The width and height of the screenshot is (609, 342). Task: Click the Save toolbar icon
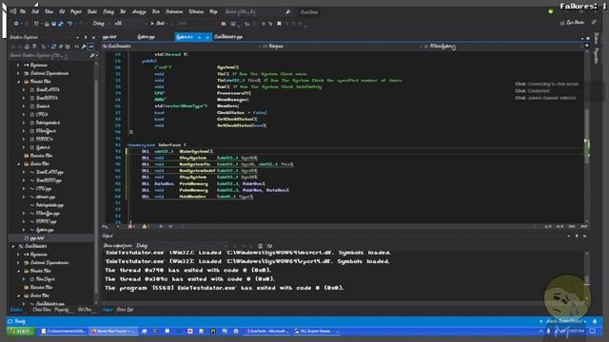point(53,24)
